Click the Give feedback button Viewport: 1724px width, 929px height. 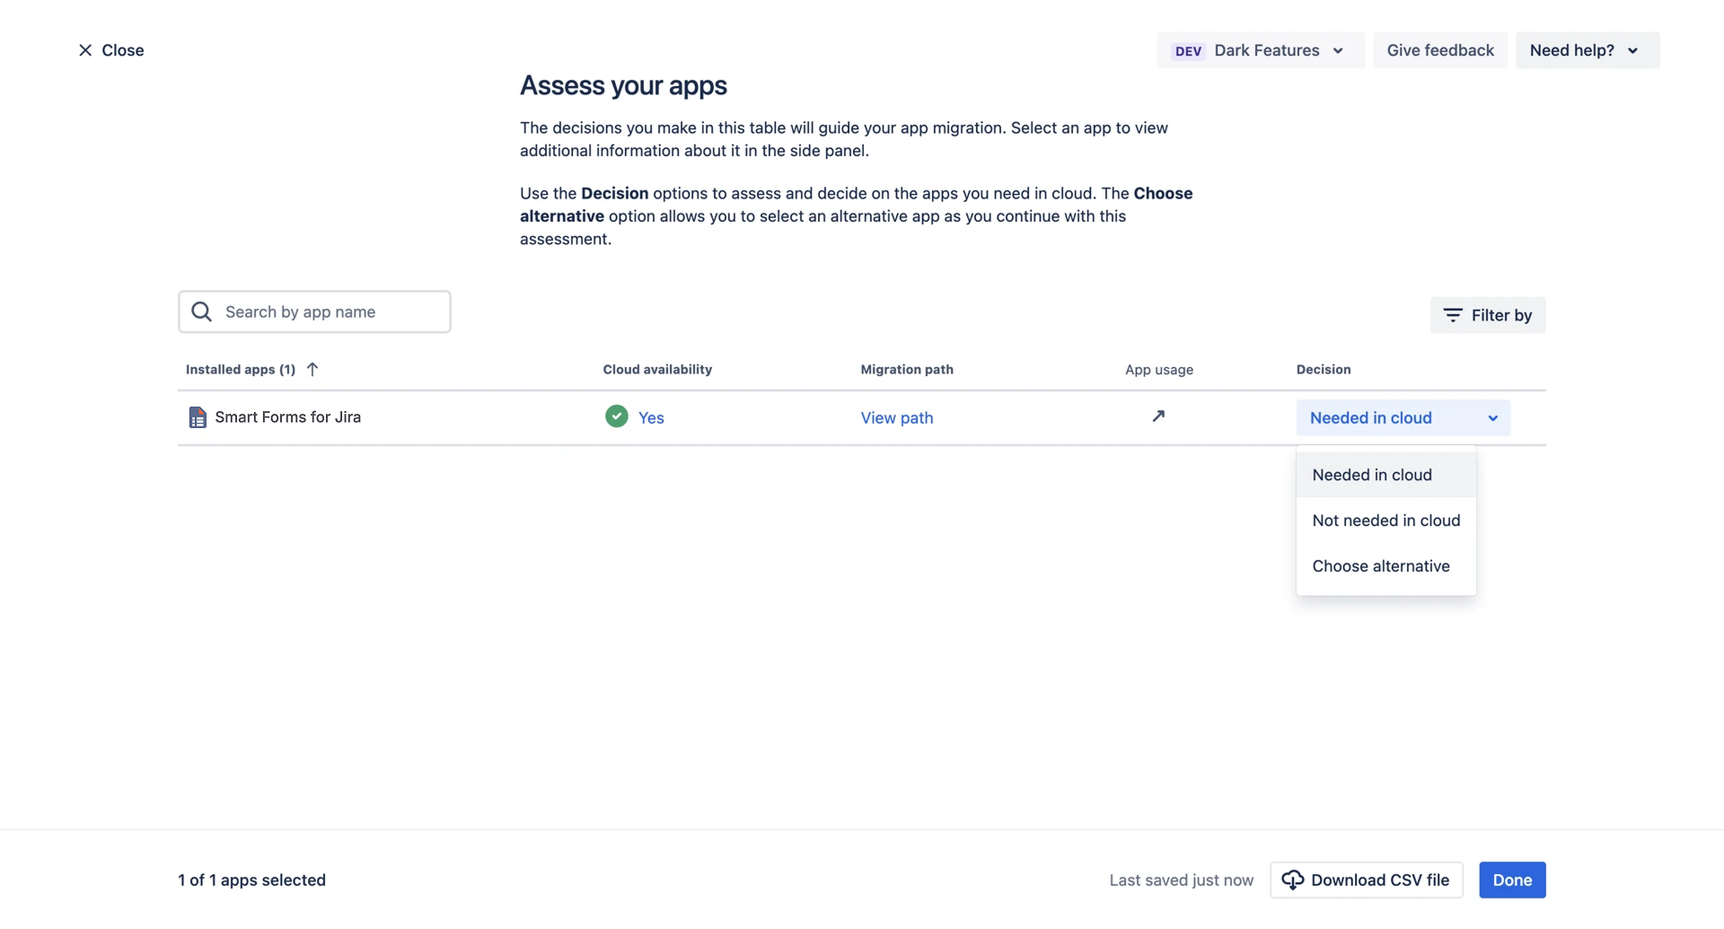[x=1439, y=50]
